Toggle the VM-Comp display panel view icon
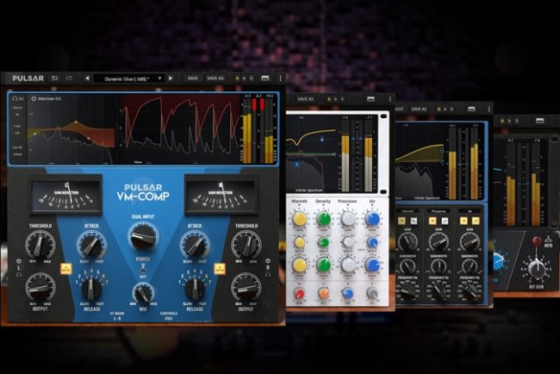The image size is (560, 374). pyautogui.click(x=265, y=78)
